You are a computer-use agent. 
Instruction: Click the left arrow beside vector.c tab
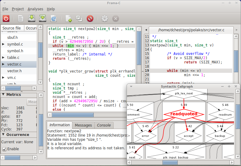pos(146,30)
